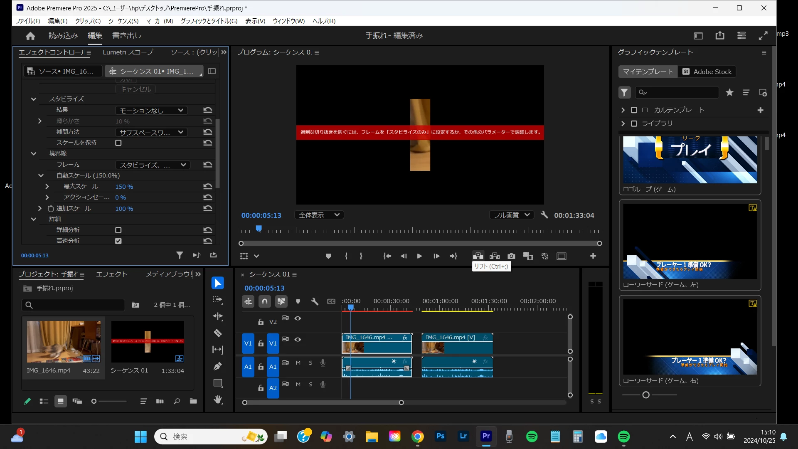Screen dimensions: 798x449
Task: Select the Razor tool
Action: coord(218,333)
